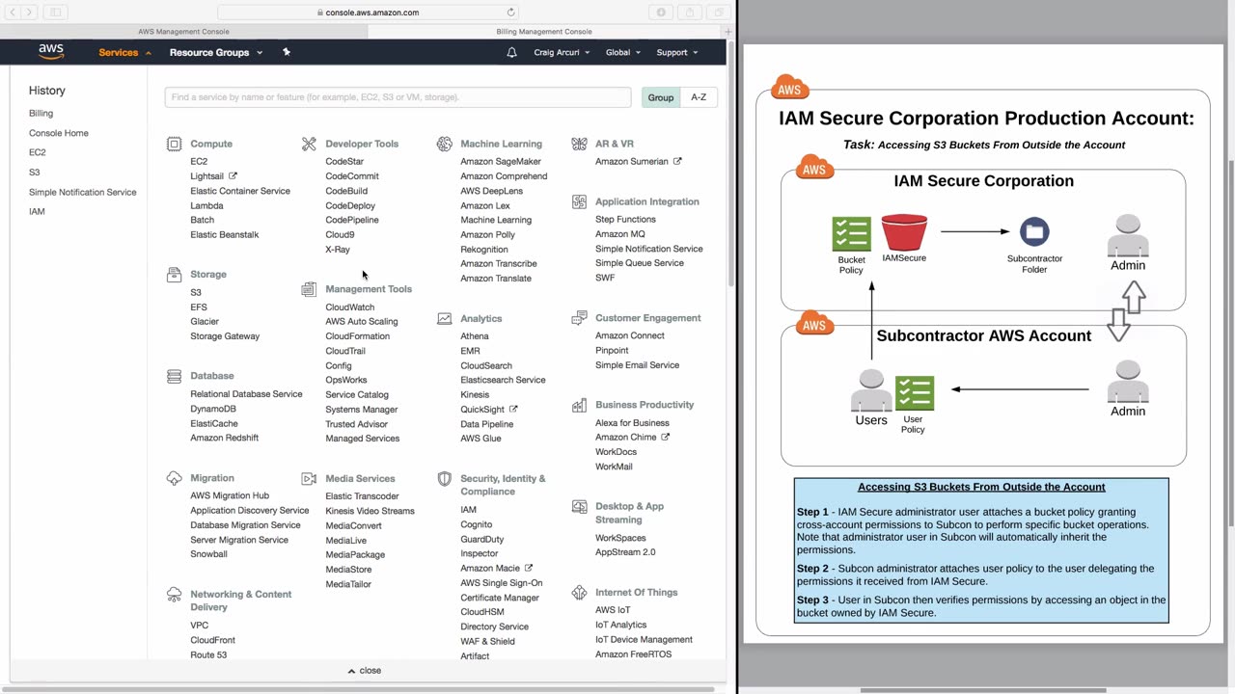Open Amazon Sumerian external link
Viewport: 1235px width, 694px height.
[x=638, y=161]
